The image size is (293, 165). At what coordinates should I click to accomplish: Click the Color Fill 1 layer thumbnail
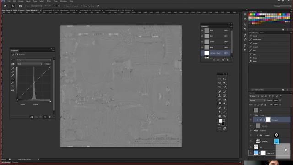255,153
